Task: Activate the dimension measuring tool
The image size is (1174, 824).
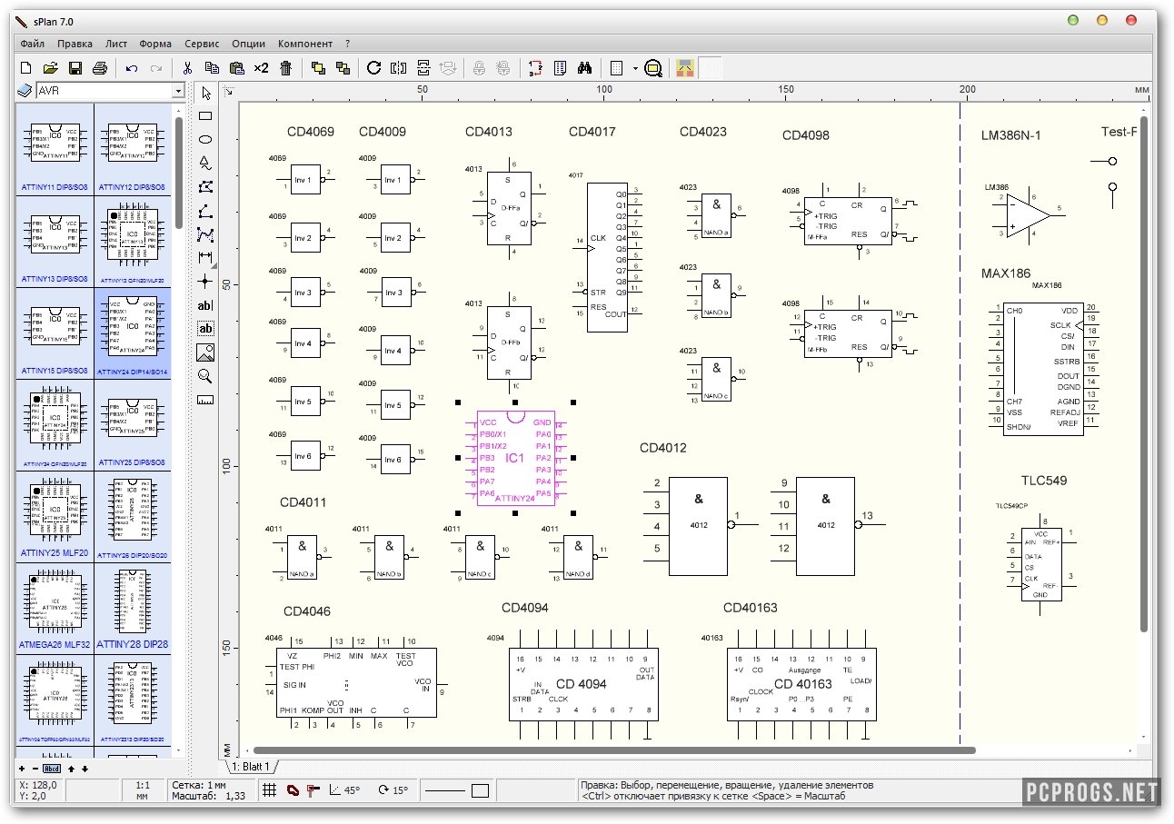Action: pos(205,258)
